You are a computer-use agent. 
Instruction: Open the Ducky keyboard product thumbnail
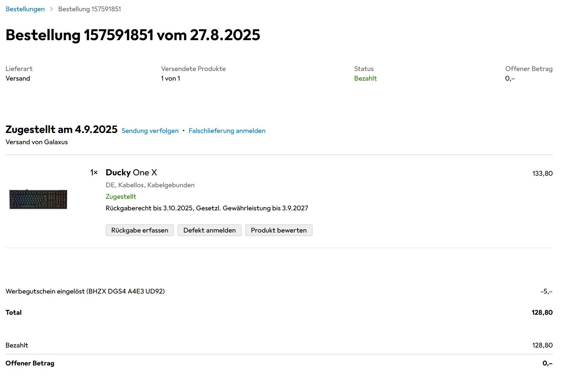38,199
